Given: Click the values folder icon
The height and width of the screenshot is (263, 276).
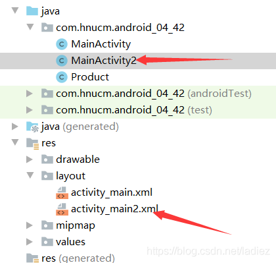Looking at the screenshot, I should point(47,242).
